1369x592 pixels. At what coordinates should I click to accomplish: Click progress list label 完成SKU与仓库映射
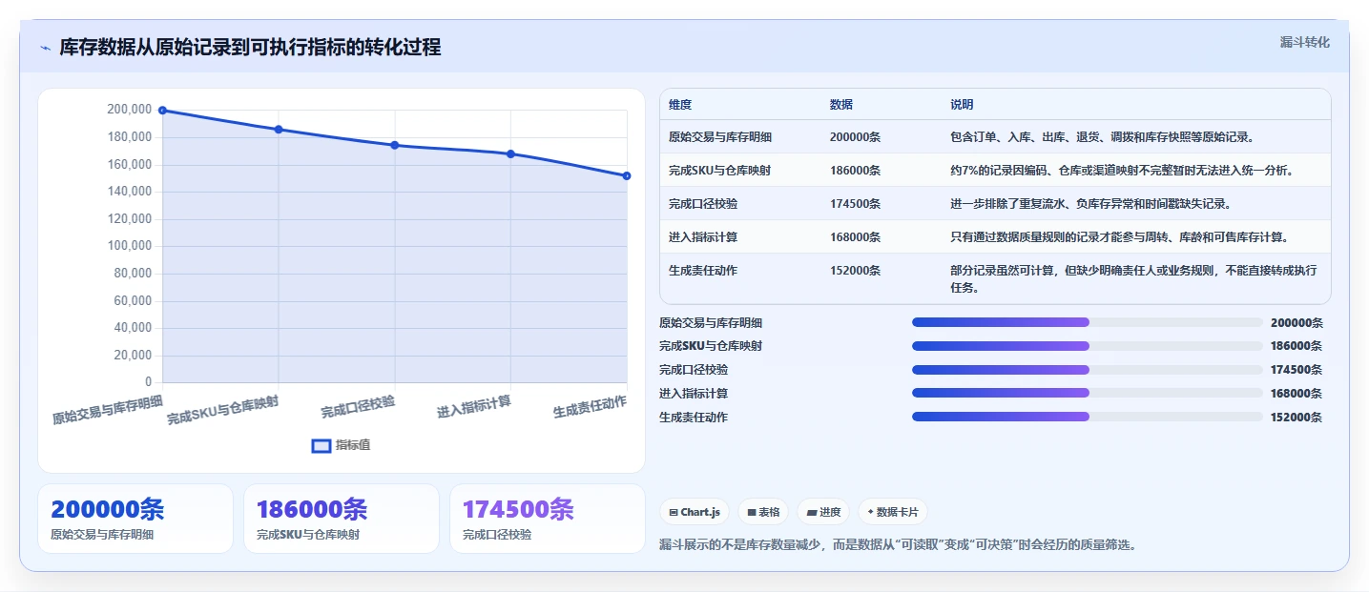pyautogui.click(x=711, y=346)
